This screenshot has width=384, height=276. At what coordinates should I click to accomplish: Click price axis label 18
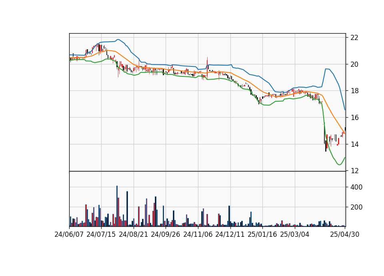pos(354,91)
